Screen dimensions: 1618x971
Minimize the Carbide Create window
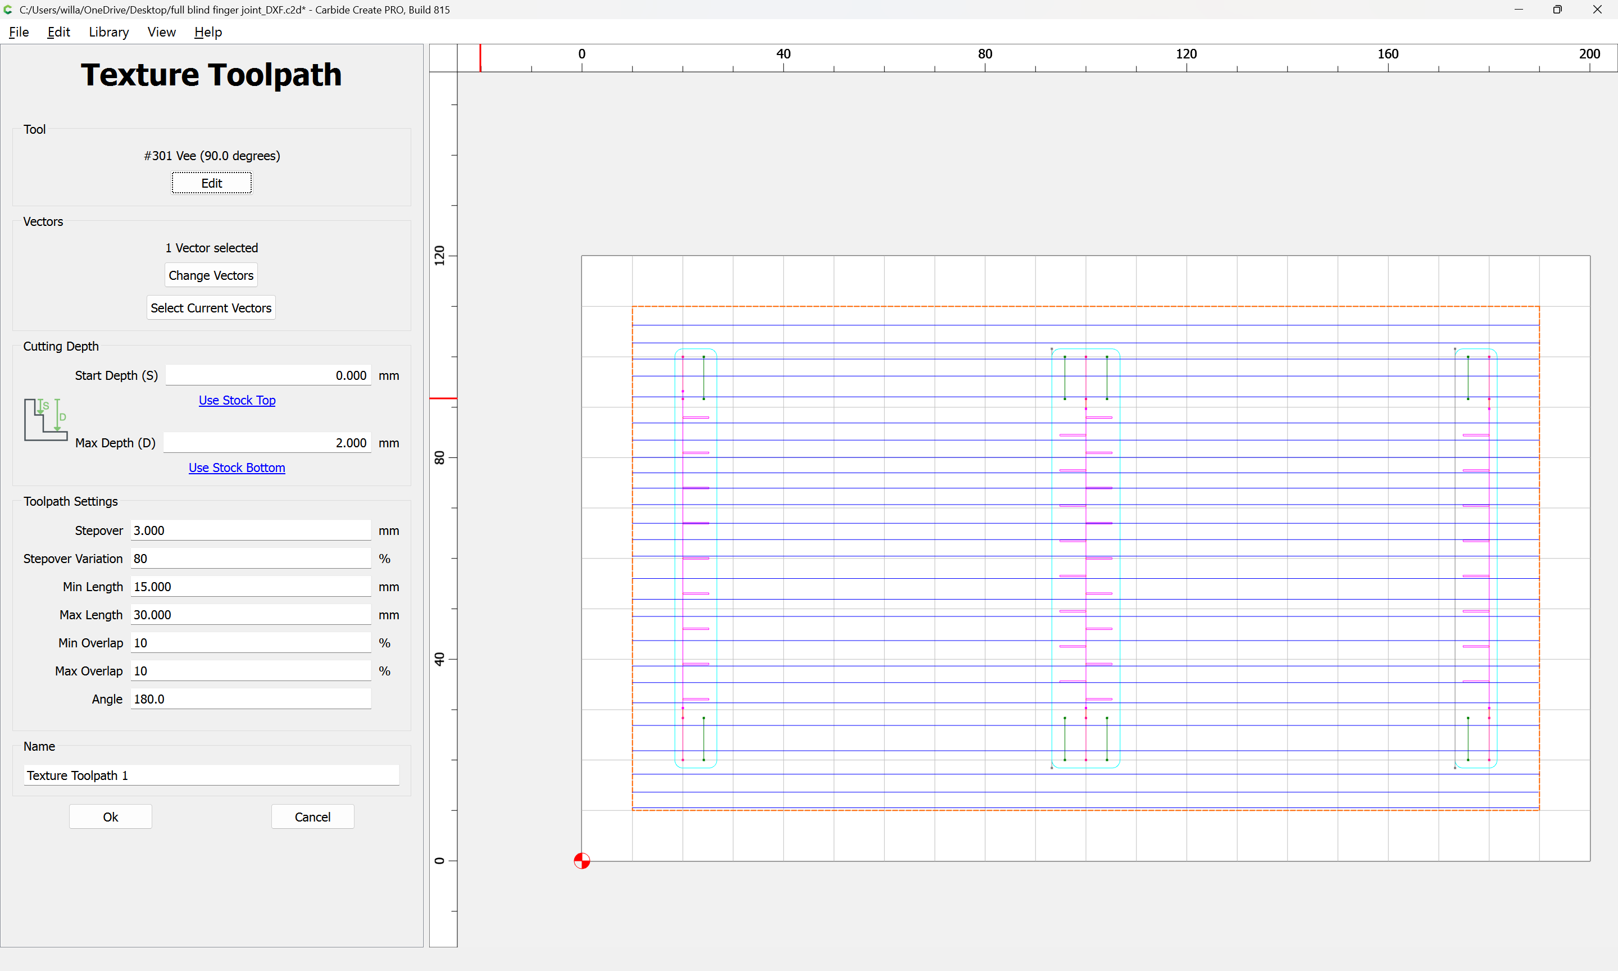[x=1519, y=9]
